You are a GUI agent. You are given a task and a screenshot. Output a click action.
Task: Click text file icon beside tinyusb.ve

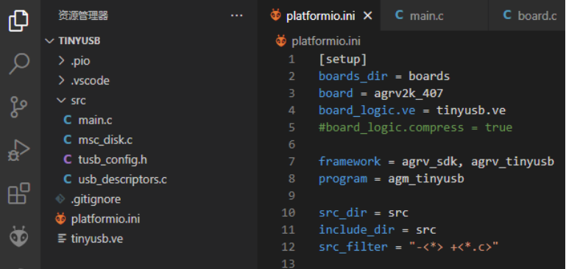(x=63, y=238)
